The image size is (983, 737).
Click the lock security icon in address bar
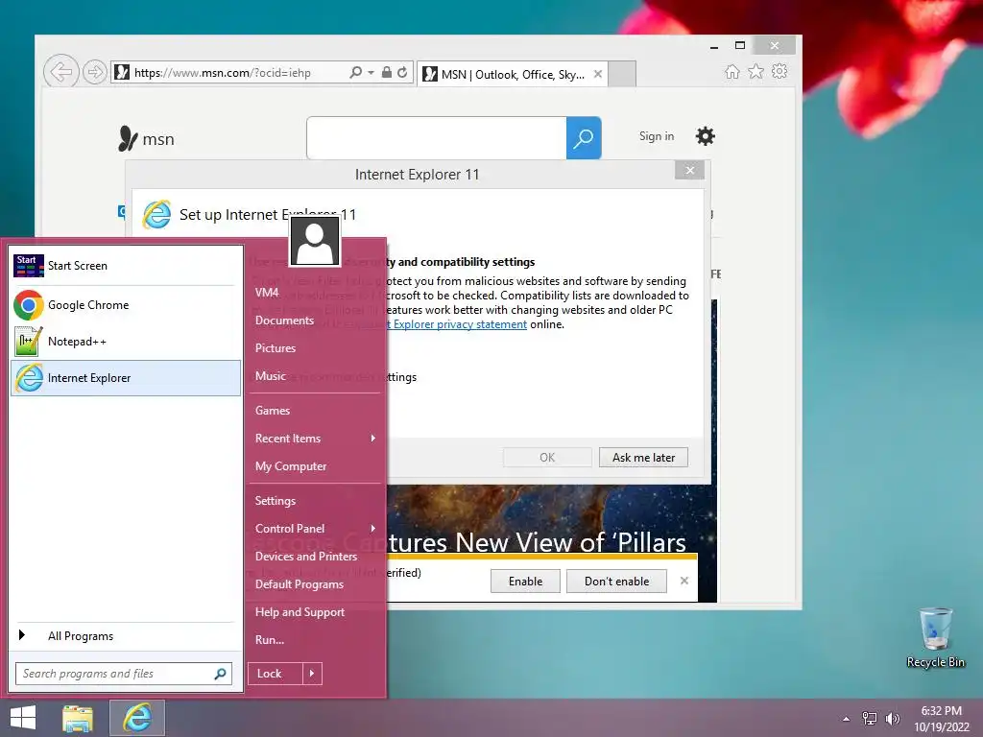(387, 72)
